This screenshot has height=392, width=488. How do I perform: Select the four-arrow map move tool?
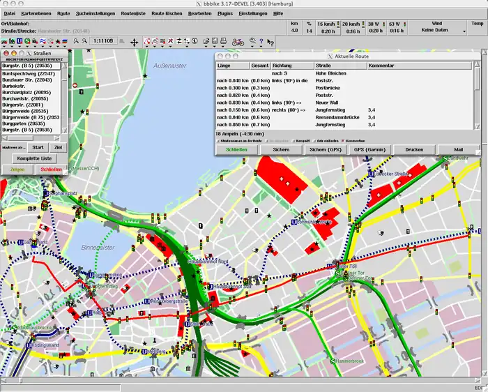point(134,42)
